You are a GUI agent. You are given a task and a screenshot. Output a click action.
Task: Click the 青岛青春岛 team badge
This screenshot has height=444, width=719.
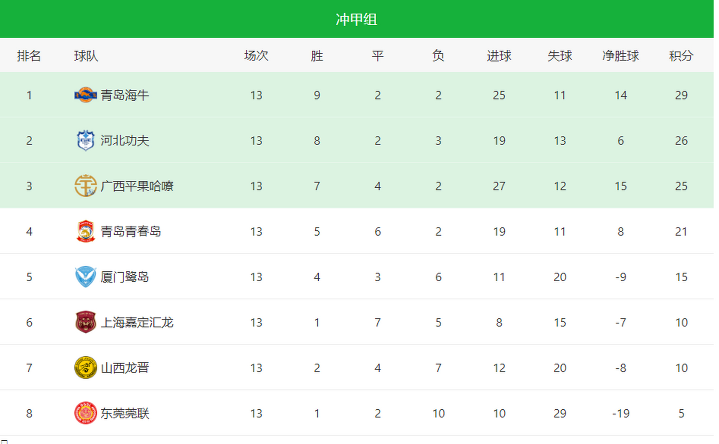(85, 231)
